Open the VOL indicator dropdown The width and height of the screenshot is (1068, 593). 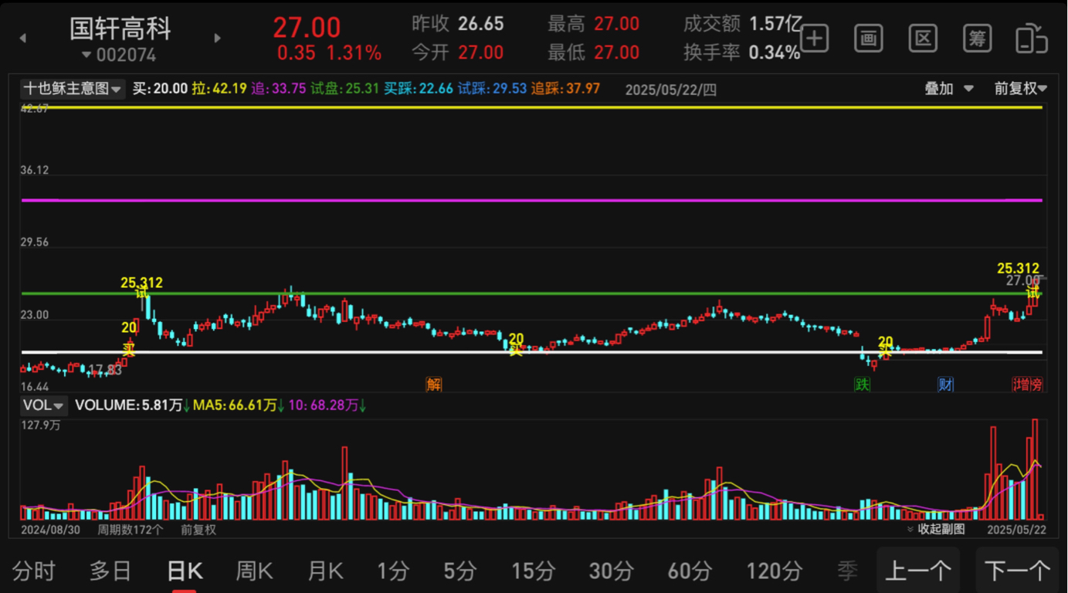pyautogui.click(x=43, y=405)
